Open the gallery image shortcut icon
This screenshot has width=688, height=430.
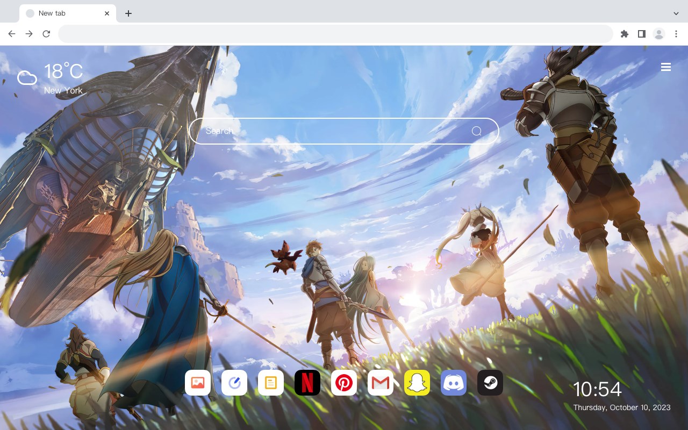click(x=198, y=383)
